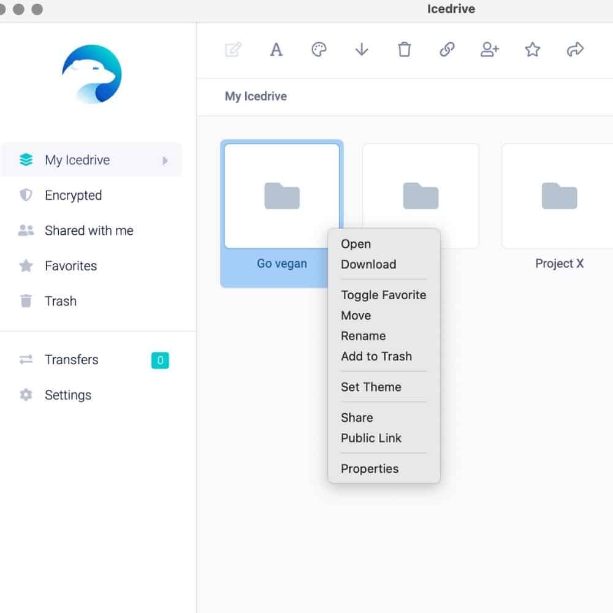Image resolution: width=613 pixels, height=613 pixels.
Task: Open the Settings sidebar section
Action: [93, 395]
